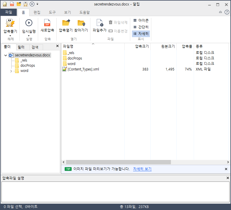
Task: Click the 0 파일 선택 status text
Action: point(21,207)
